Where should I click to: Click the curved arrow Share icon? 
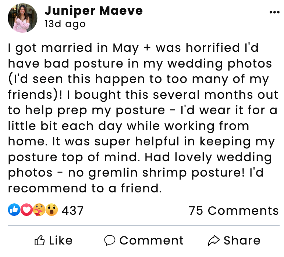213,241
